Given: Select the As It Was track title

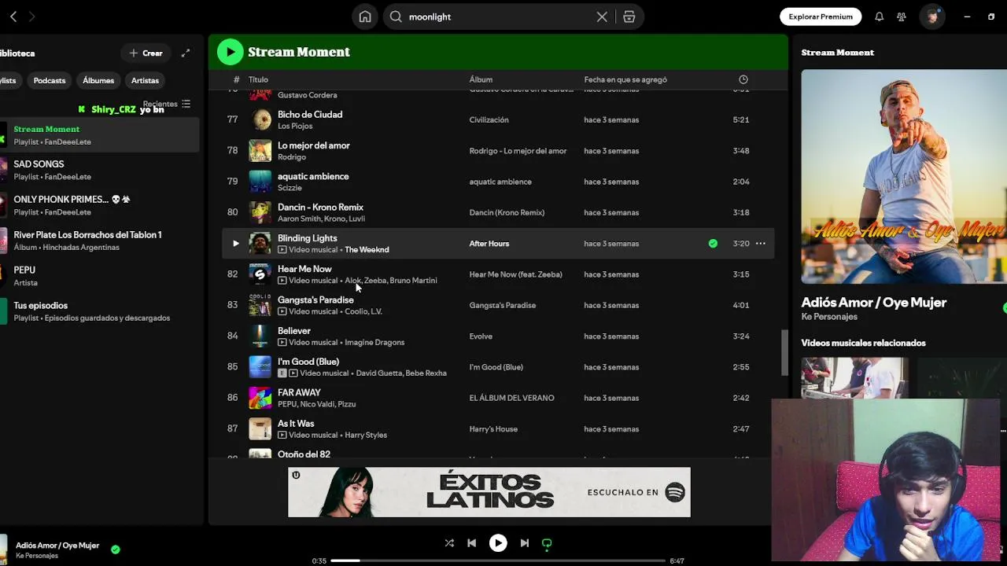Looking at the screenshot, I should click(x=296, y=424).
